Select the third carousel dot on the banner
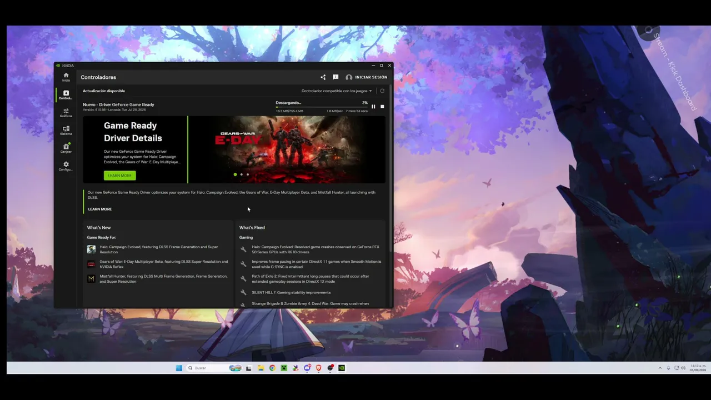This screenshot has height=400, width=711. [247, 174]
